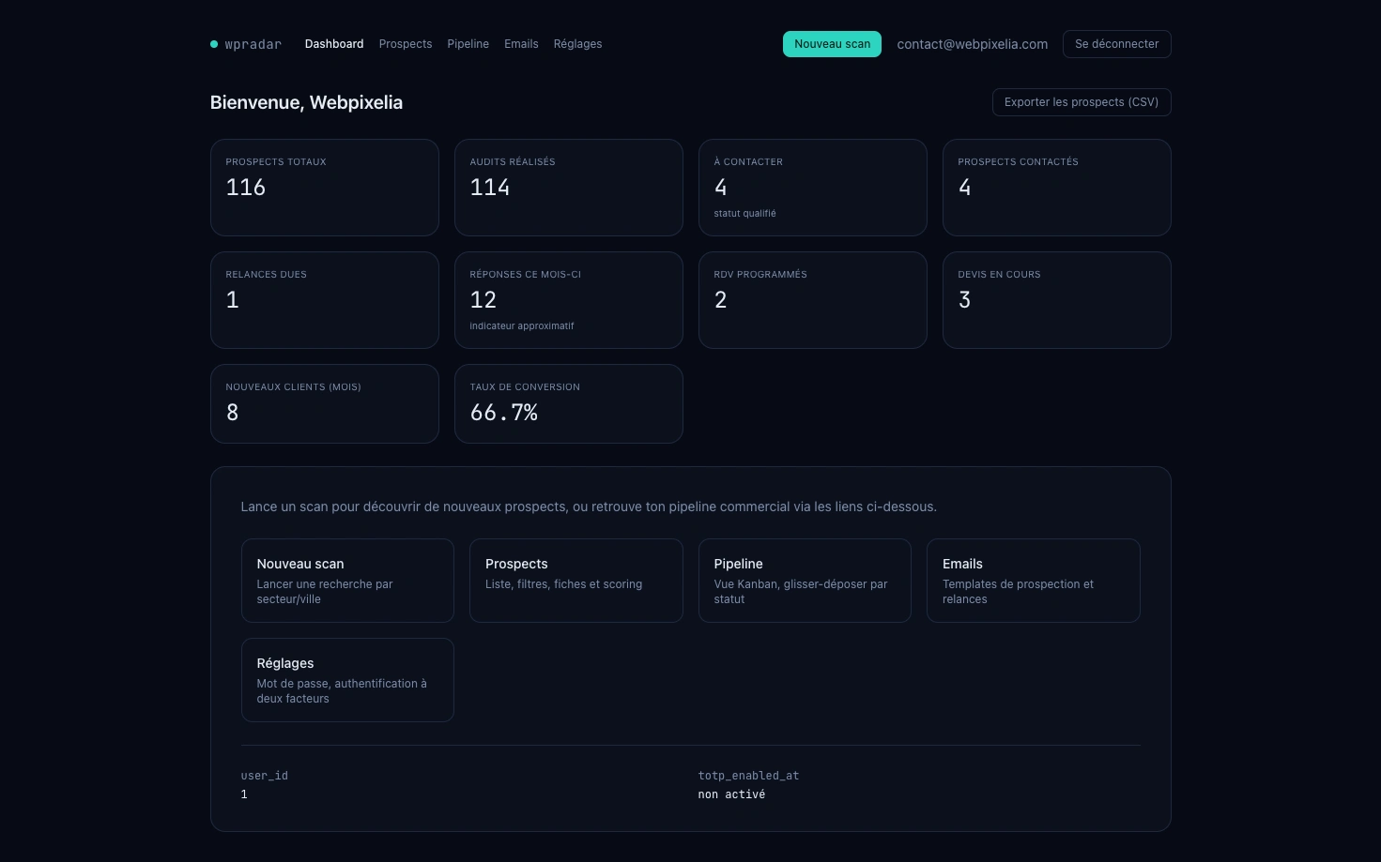
Task: Open the Nouveaux clients (mois) card
Action: (x=325, y=403)
